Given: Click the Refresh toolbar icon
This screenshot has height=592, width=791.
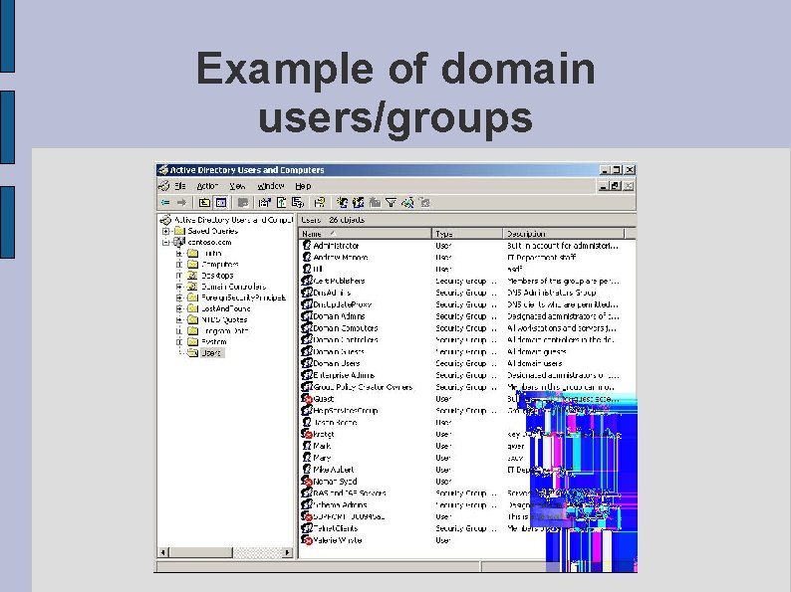Looking at the screenshot, I should 281,203.
